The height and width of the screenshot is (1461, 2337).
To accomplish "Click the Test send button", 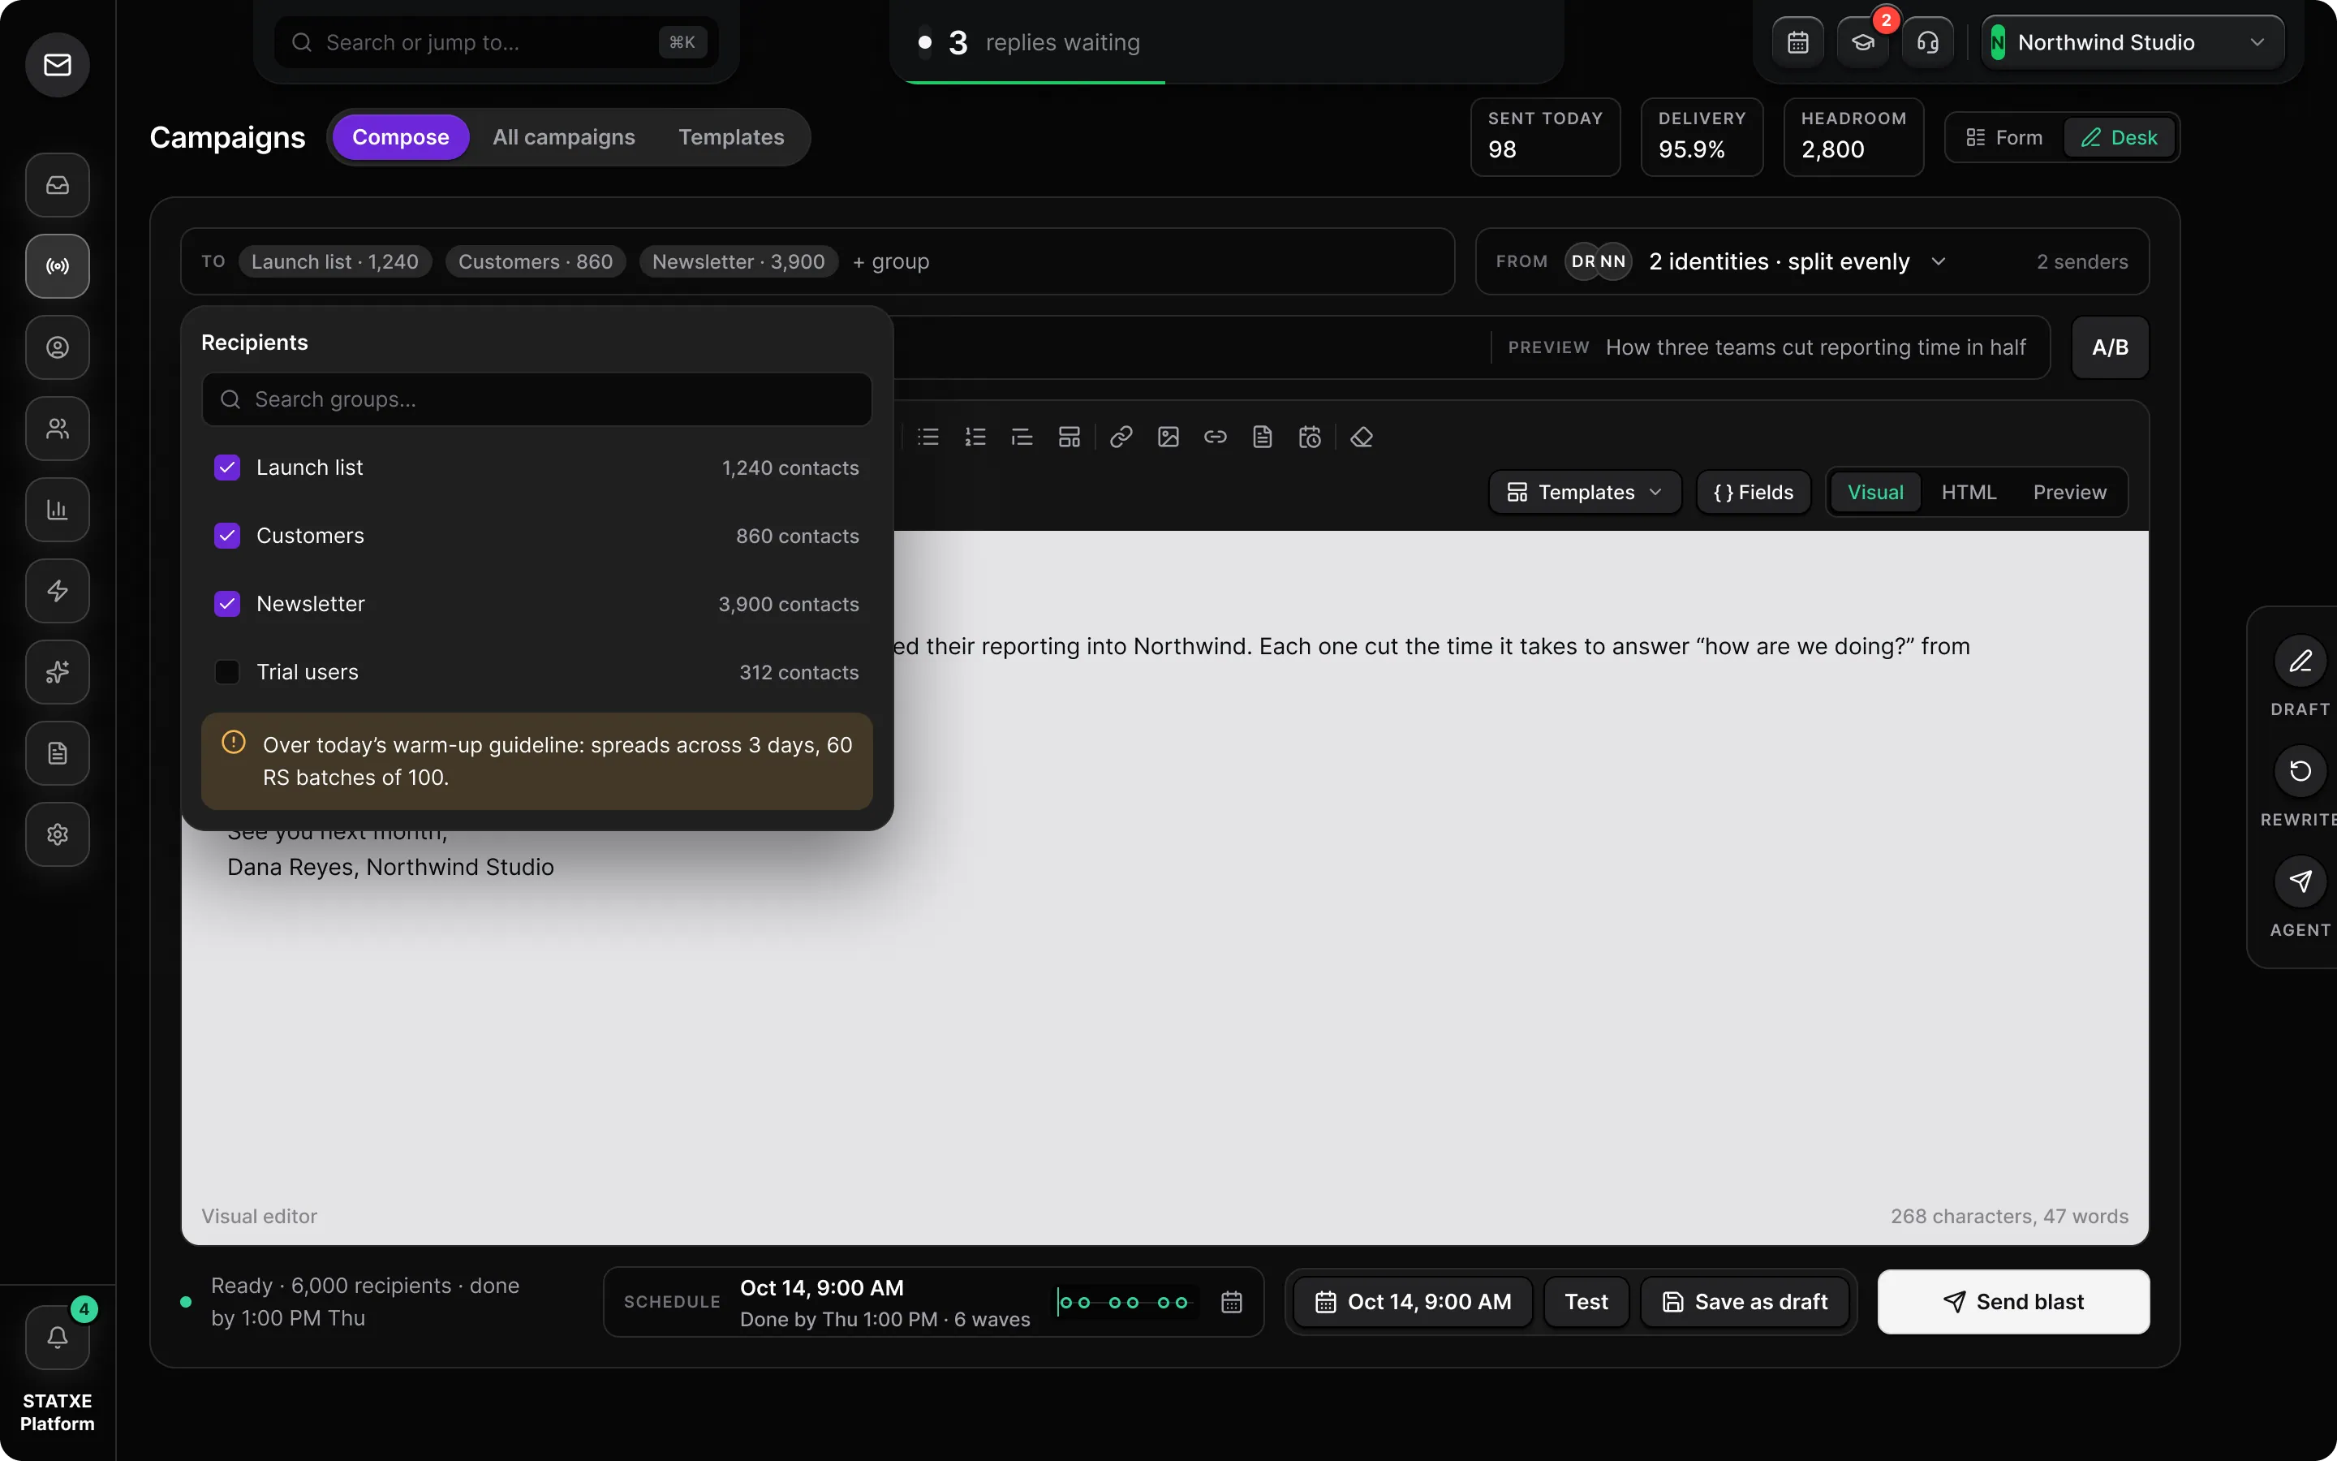I will pyautogui.click(x=1586, y=1302).
